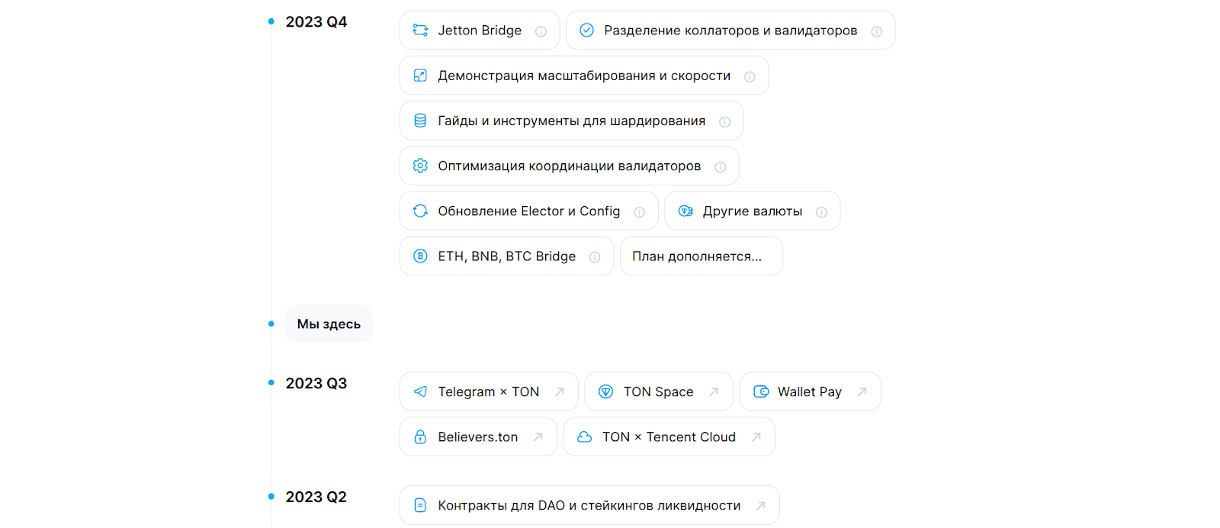Click the 2023 Q3 heading

point(316,384)
